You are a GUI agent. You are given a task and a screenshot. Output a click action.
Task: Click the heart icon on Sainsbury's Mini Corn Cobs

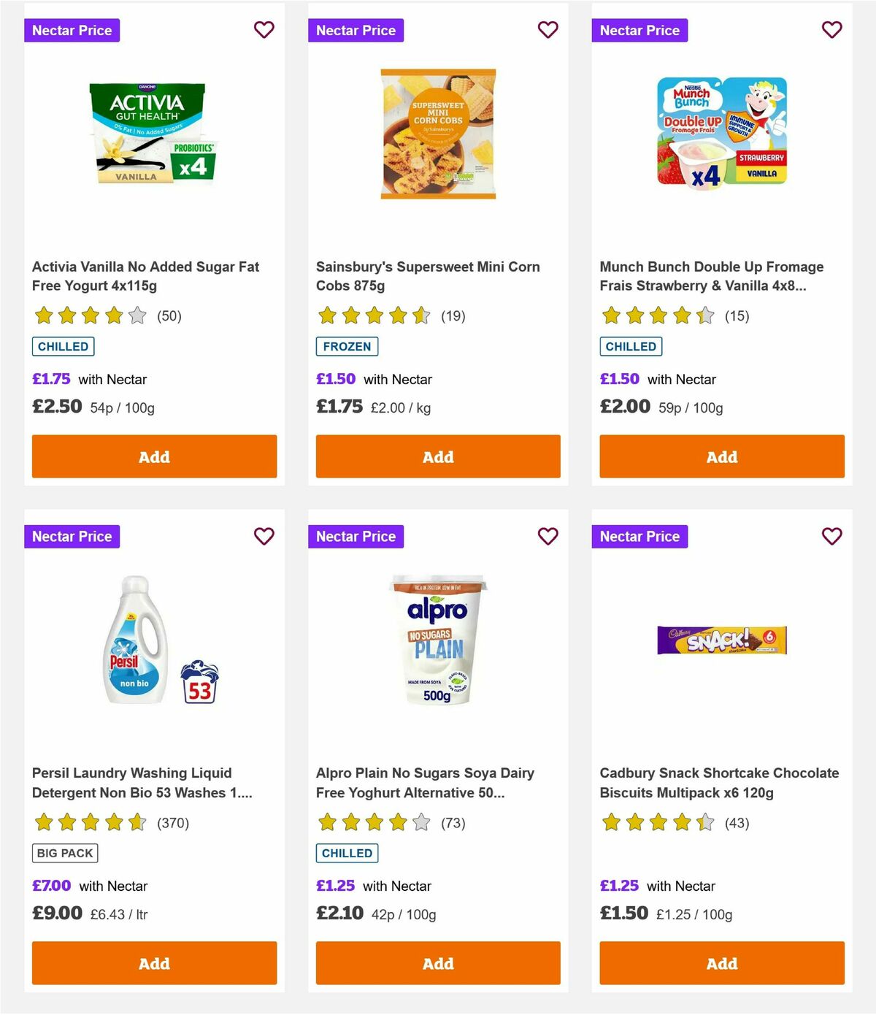[547, 30]
